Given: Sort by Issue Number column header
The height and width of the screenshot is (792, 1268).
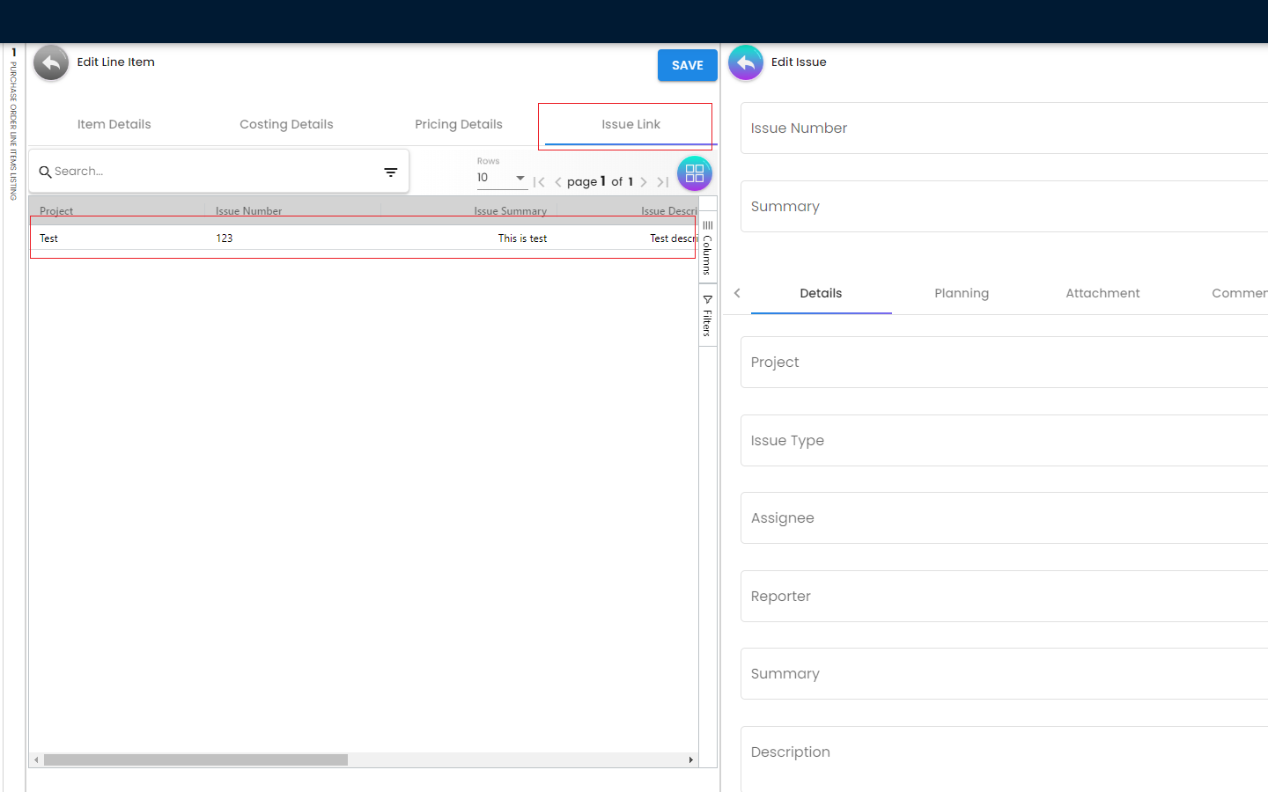Looking at the screenshot, I should pos(249,211).
